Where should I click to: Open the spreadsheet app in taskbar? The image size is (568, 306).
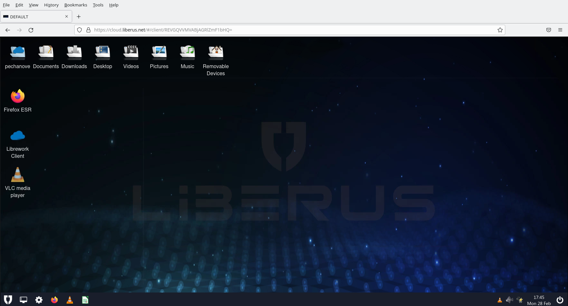85,300
